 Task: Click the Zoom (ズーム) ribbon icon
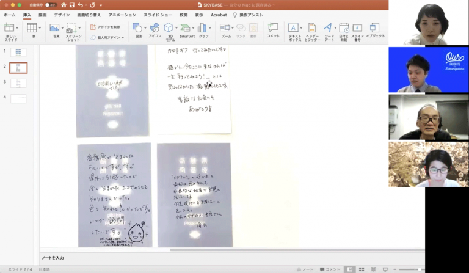[x=225, y=28]
